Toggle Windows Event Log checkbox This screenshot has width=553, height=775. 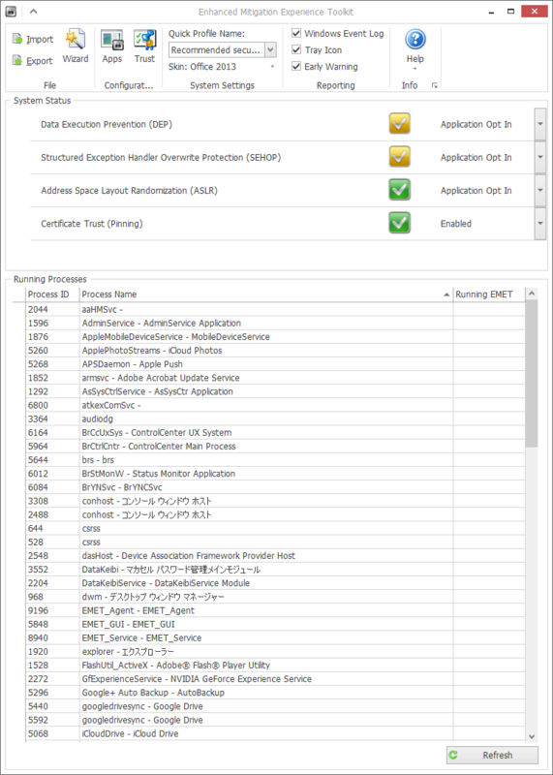point(296,34)
